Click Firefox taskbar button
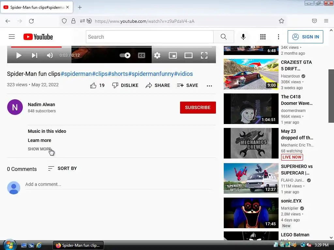This screenshot has width=334, height=250. [78, 245]
